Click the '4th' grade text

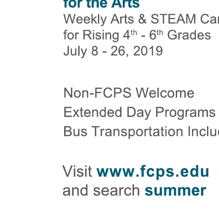[130, 35]
